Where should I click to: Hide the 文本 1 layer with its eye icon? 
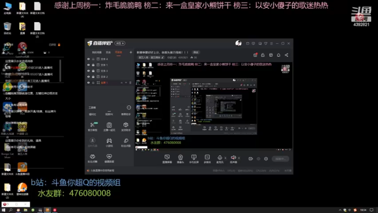tap(88, 65)
